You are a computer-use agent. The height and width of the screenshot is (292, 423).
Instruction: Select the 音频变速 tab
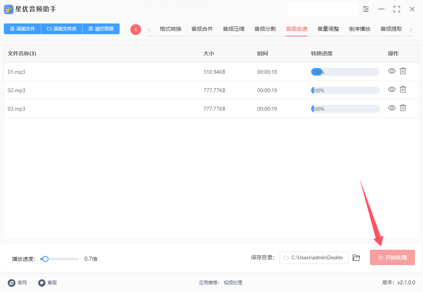click(x=297, y=29)
